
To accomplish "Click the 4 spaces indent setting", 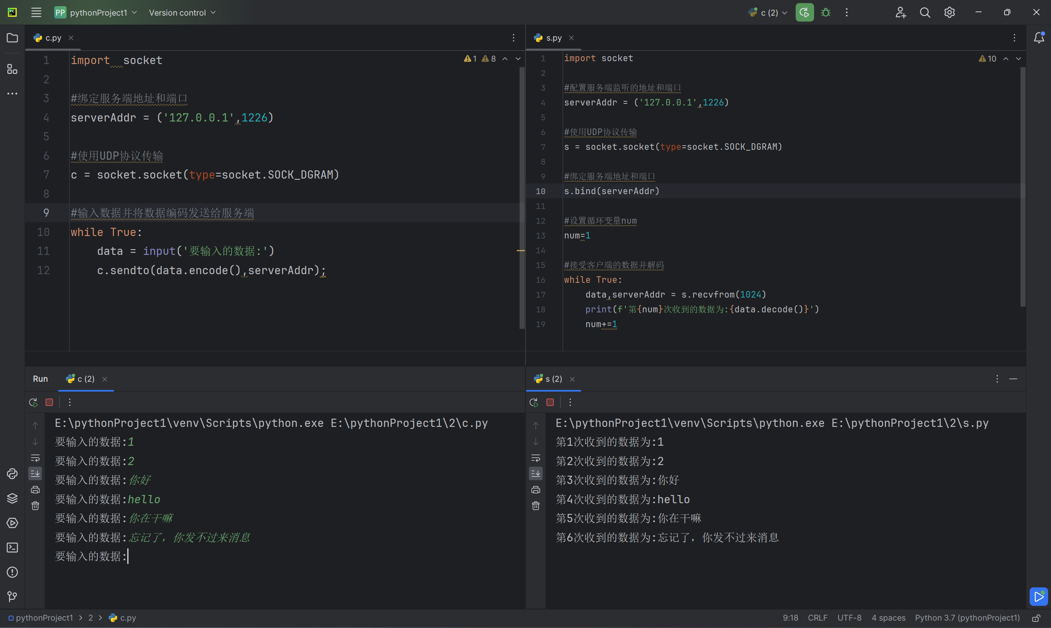I will pos(888,618).
